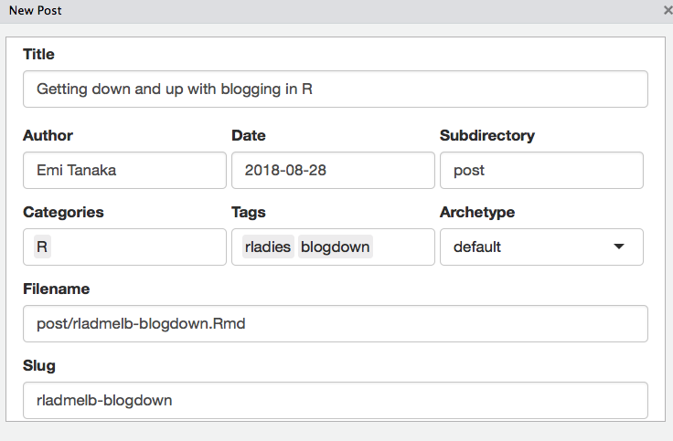
Task: Select the blogdown tag chip
Action: pyautogui.click(x=336, y=247)
